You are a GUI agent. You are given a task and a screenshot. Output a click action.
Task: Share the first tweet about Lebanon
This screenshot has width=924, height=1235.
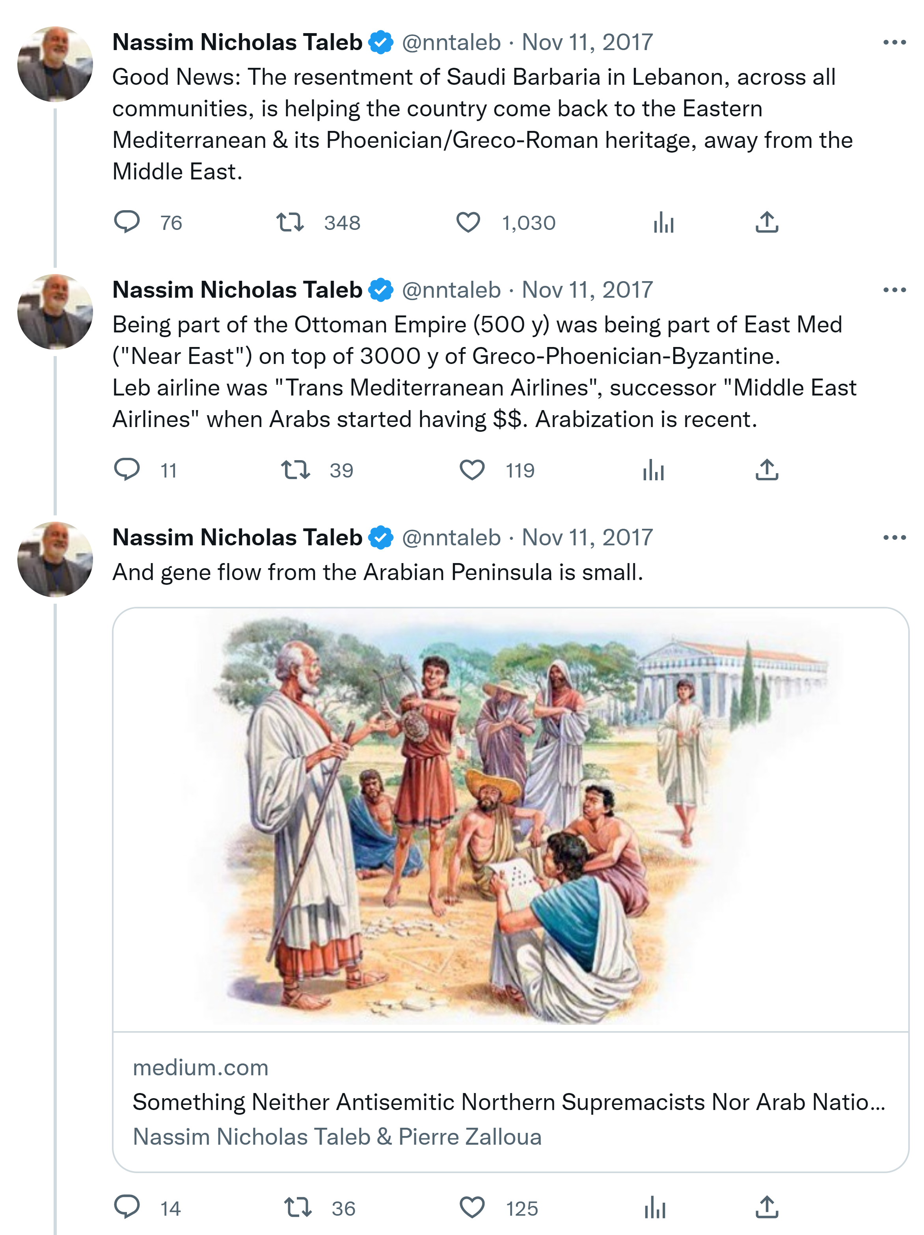pos(767,222)
